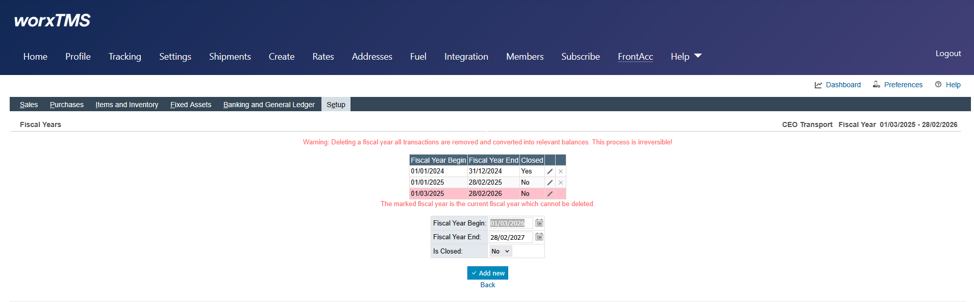Viewport: 974px width, 302px height.
Task: Edit the 01/01/2024 fiscal year row
Action: 550,171
